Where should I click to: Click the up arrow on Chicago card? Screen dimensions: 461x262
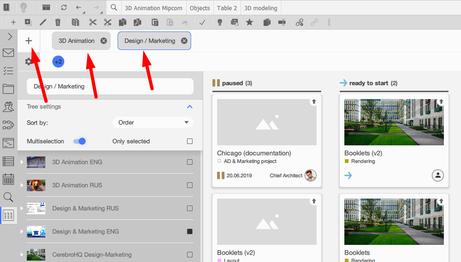(x=314, y=101)
